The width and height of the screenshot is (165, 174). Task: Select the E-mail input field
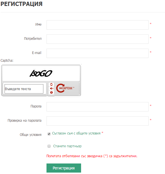point(98,53)
